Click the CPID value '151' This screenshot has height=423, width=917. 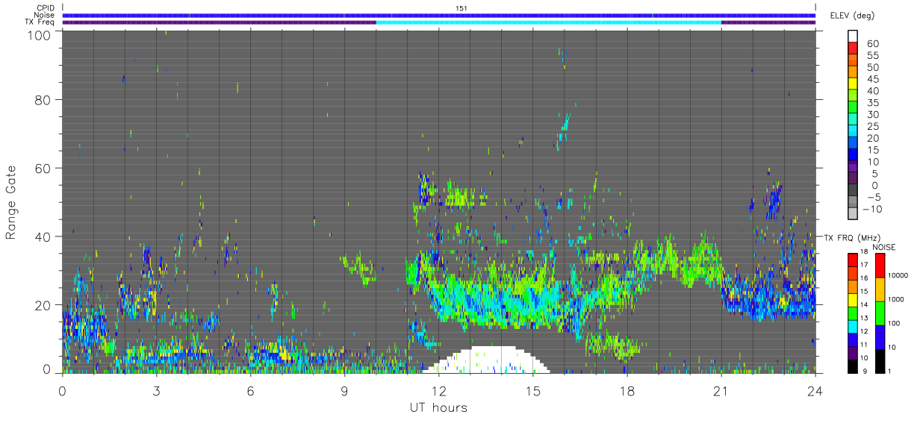(x=461, y=8)
